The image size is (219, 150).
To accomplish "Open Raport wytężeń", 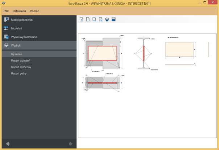I will click(x=21, y=61).
